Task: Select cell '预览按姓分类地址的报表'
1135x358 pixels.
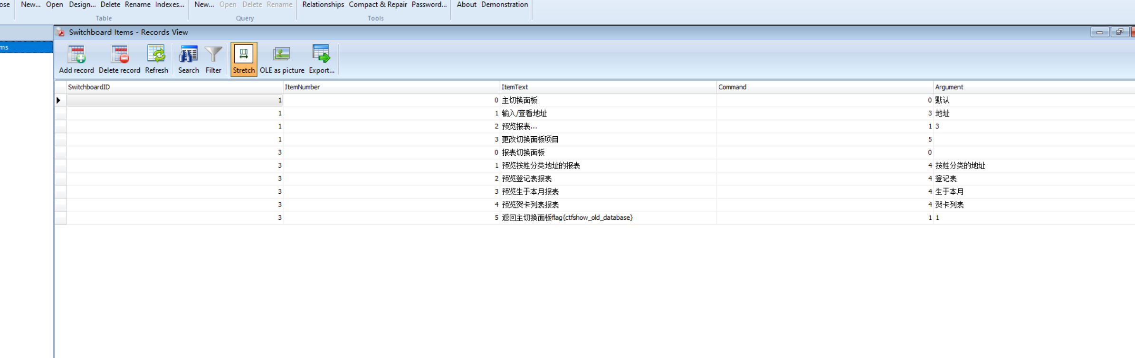Action: (x=608, y=165)
